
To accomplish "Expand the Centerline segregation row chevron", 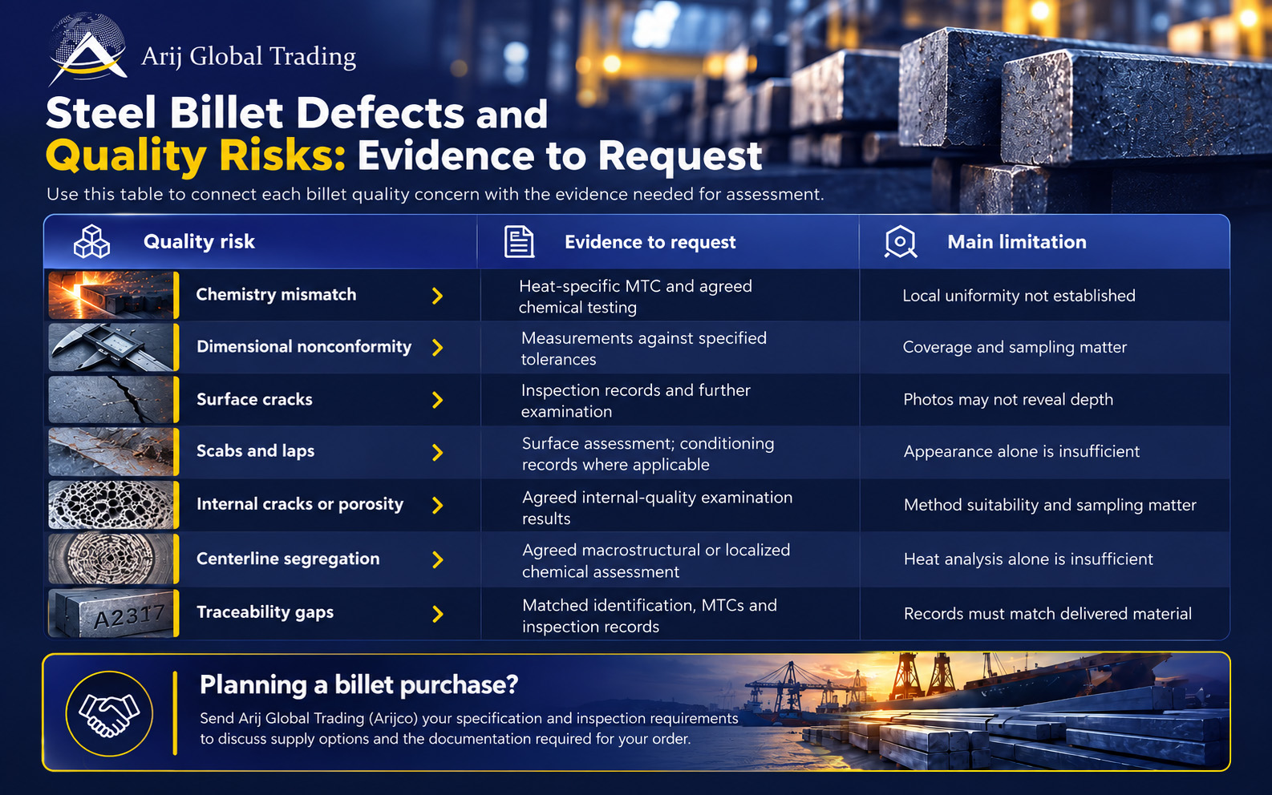I will coord(437,559).
